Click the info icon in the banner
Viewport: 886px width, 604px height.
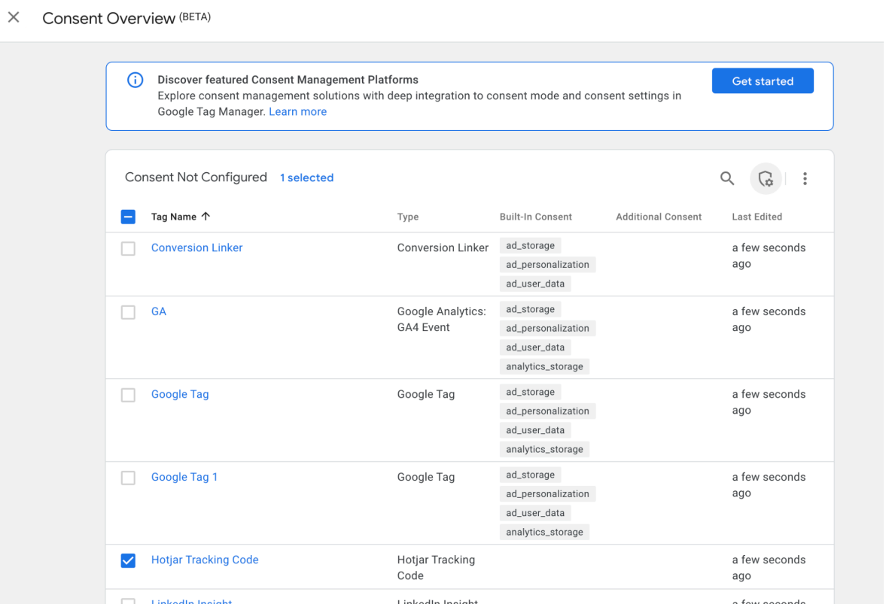pos(135,80)
